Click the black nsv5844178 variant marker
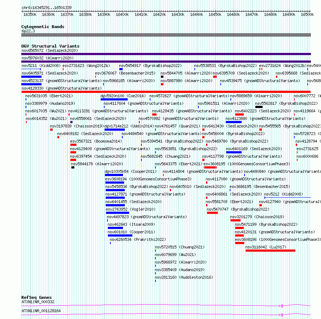Screen dimensions: 321x319 point(73,167)
